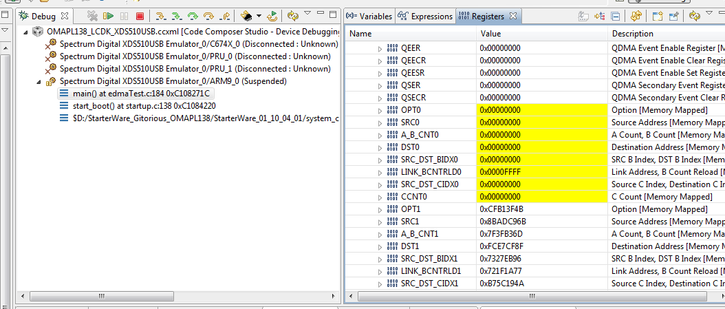
Task: Expand the QEER register row
Action: [380, 48]
